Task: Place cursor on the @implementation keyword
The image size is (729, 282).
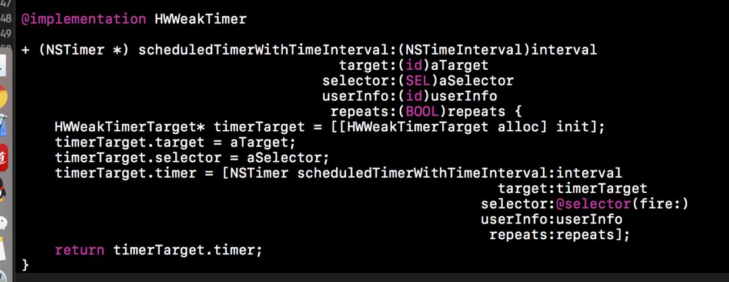Action: tap(83, 19)
